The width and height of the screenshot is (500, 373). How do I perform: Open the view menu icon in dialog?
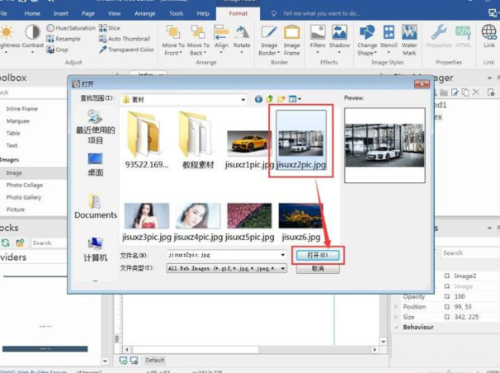(x=295, y=99)
